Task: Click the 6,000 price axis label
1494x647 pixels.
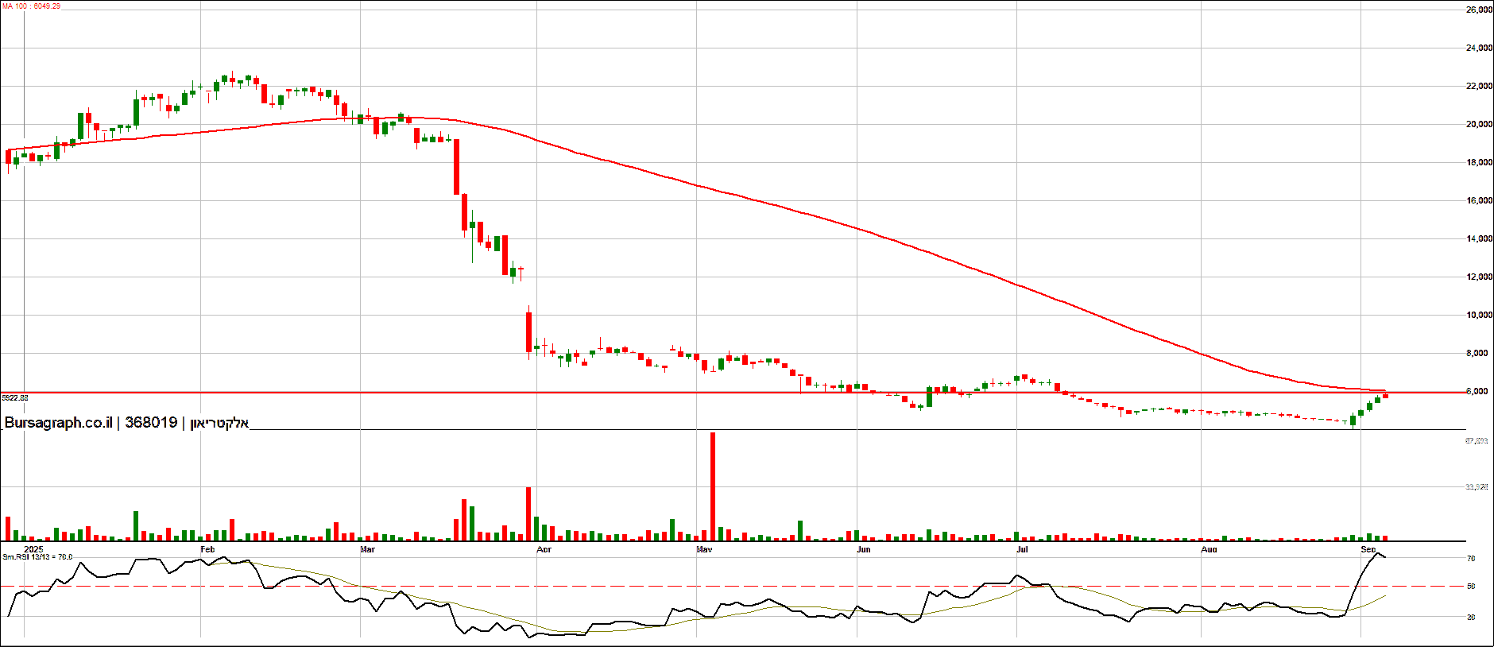Action: (x=1479, y=391)
